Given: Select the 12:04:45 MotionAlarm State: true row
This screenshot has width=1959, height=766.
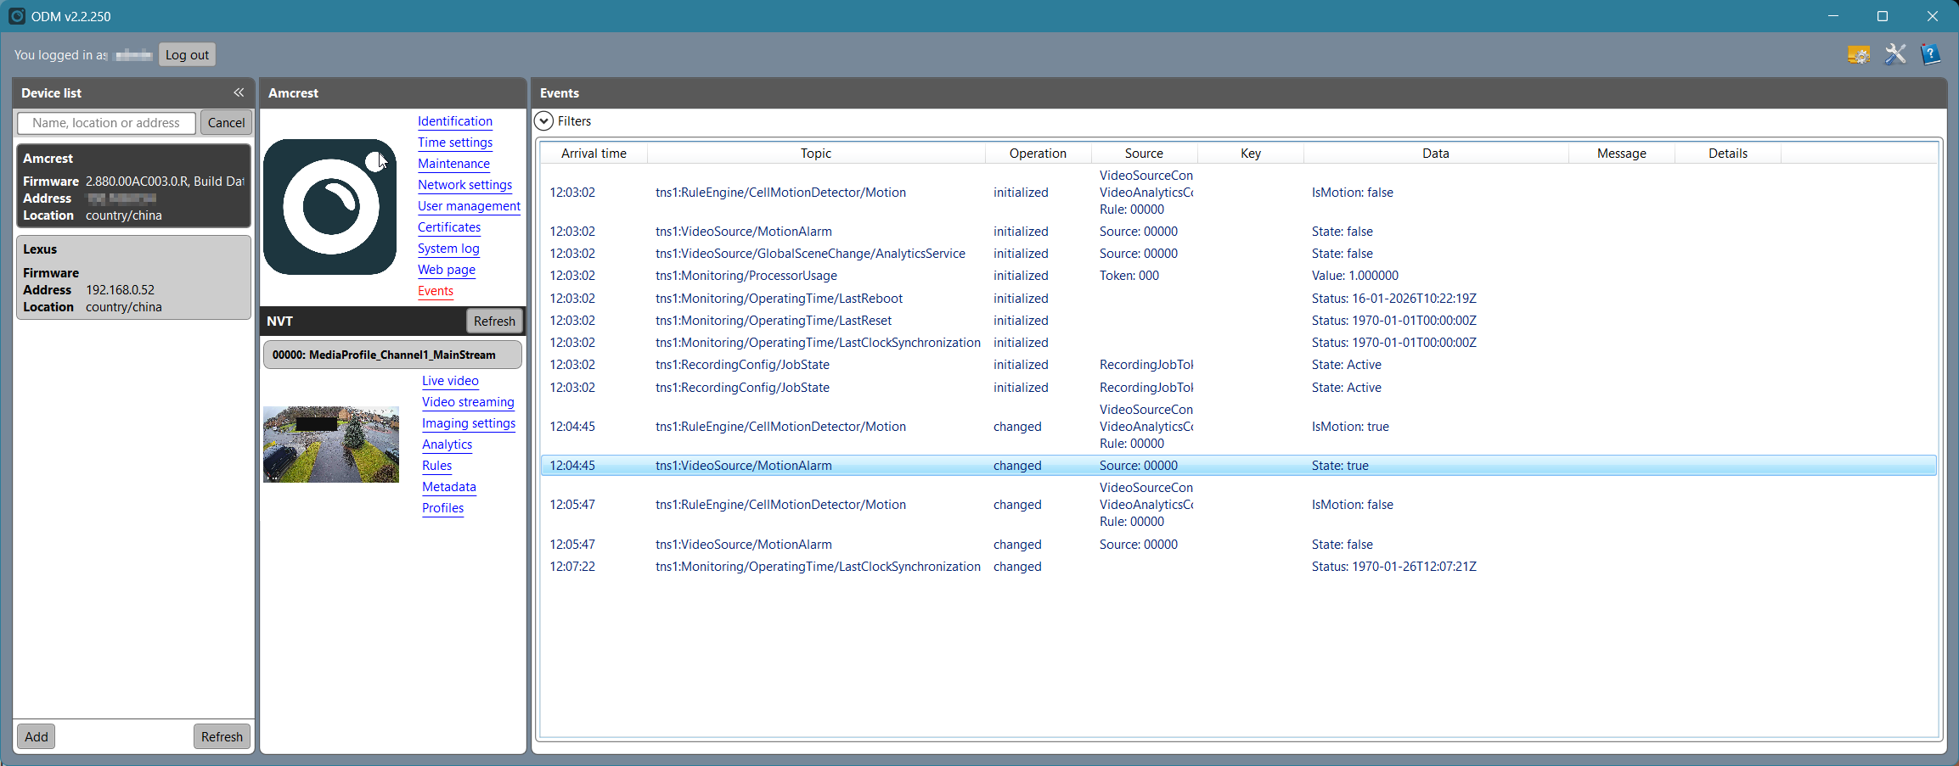Looking at the screenshot, I should point(1239,466).
